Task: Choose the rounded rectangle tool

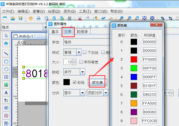Action: point(6,61)
